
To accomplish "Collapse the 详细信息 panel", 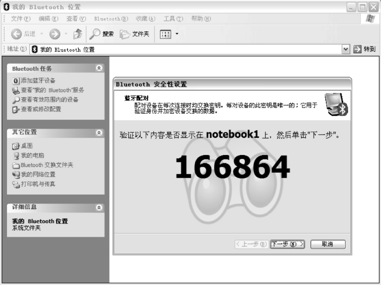I will pos(99,208).
